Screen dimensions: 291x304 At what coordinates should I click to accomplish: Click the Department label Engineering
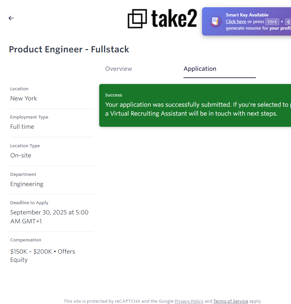point(27,184)
